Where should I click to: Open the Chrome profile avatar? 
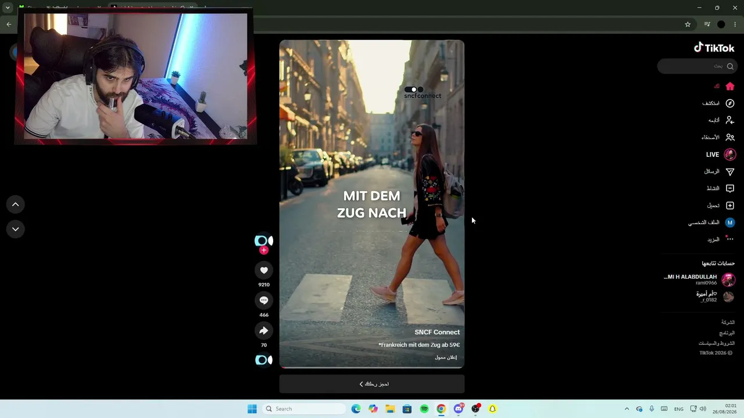721,24
